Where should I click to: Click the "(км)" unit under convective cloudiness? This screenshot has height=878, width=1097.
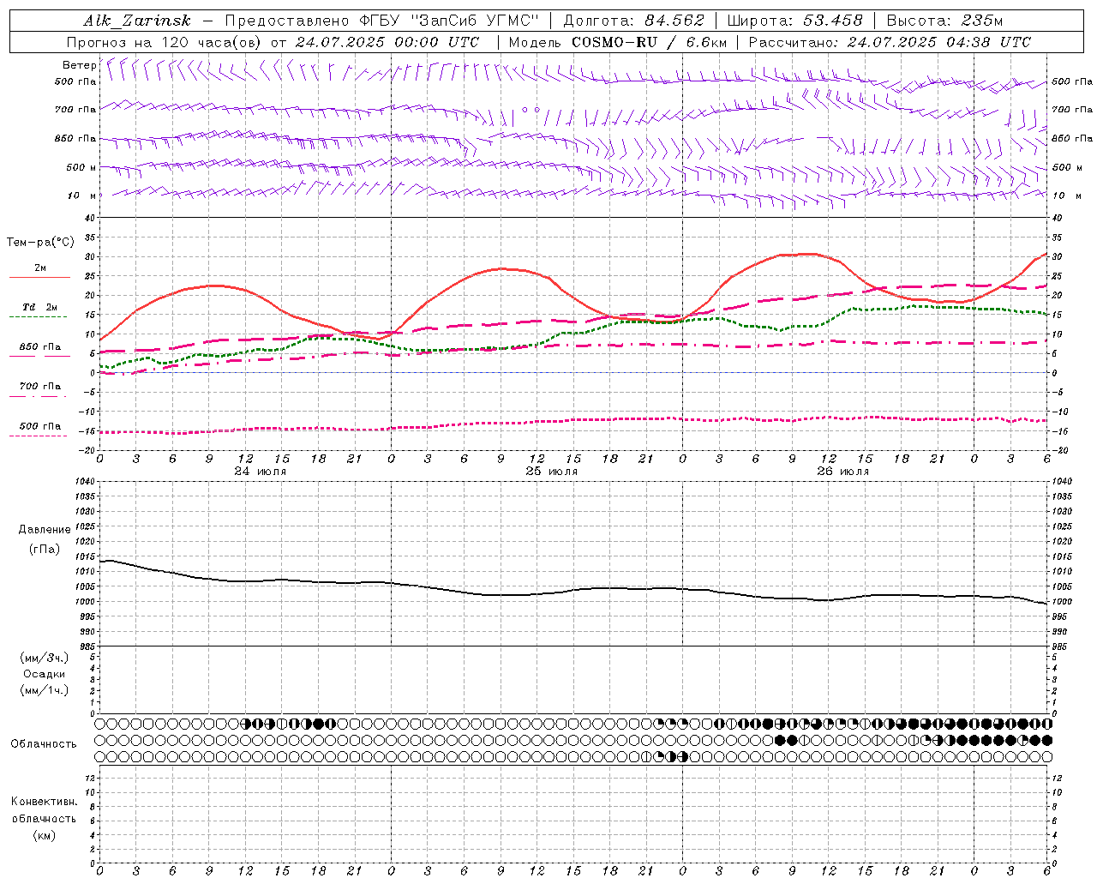coord(44,835)
